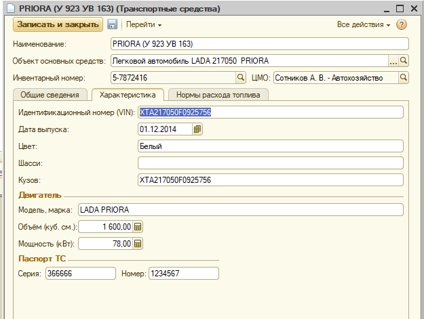Open the Нормы расхода топлива tab

pos(218,95)
